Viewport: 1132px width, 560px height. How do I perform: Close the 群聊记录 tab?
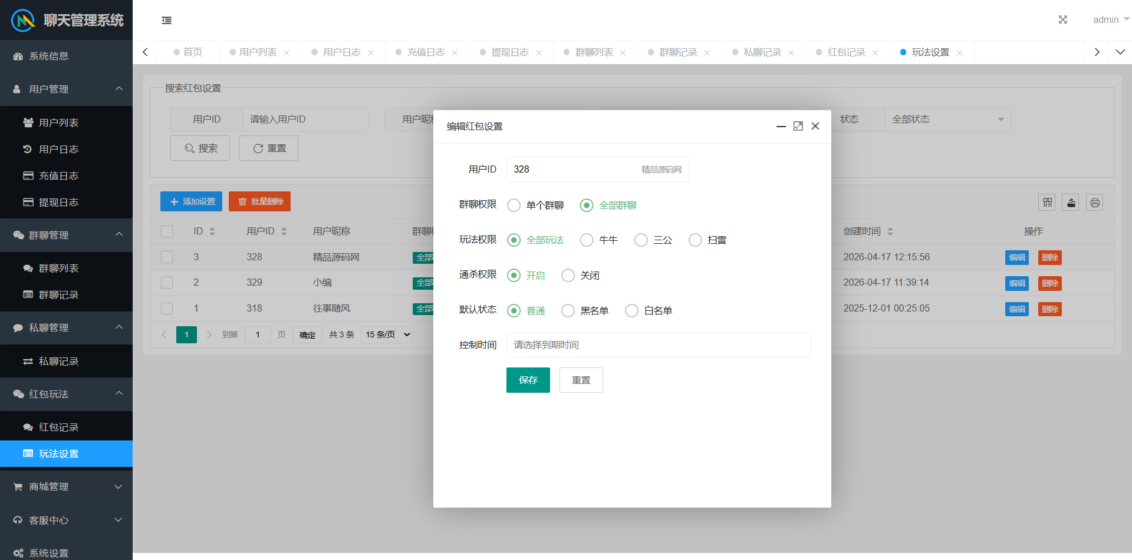click(707, 53)
